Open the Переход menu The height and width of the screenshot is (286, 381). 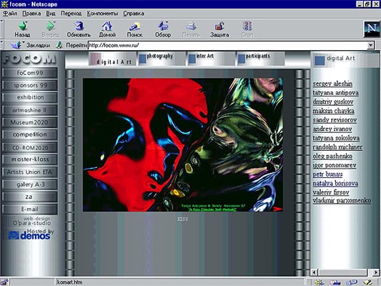(x=71, y=14)
